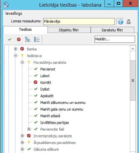Click the Lomas nosaukums input field

click(79, 21)
